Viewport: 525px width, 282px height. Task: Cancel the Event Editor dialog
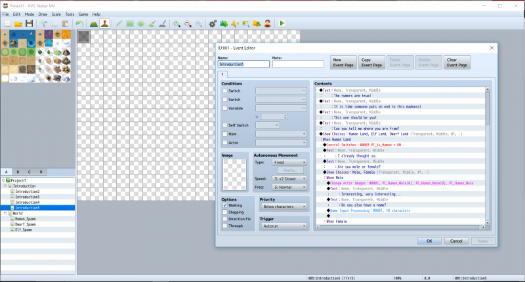(x=456, y=241)
